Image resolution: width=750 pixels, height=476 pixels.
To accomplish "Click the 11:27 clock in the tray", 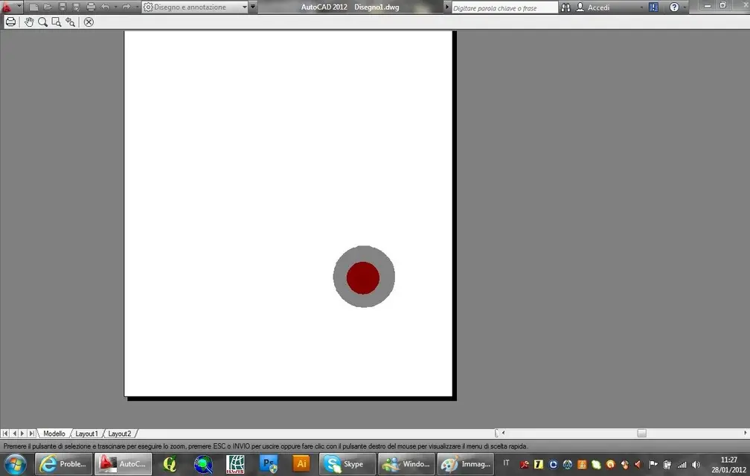I will pyautogui.click(x=728, y=460).
